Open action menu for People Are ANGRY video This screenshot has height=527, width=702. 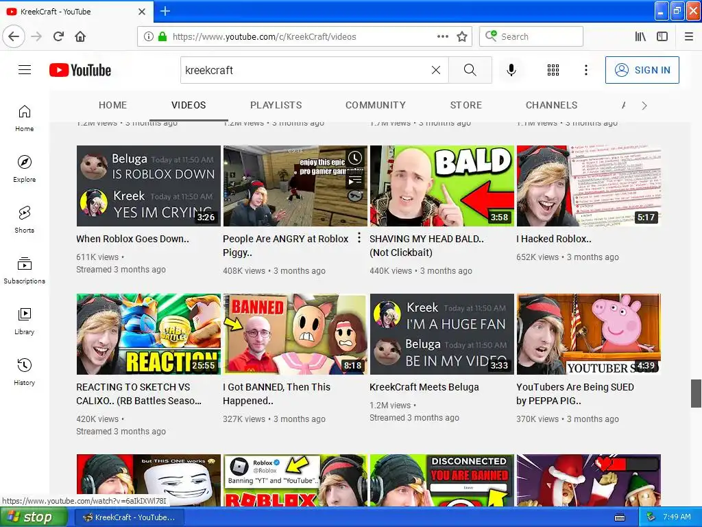(359, 238)
